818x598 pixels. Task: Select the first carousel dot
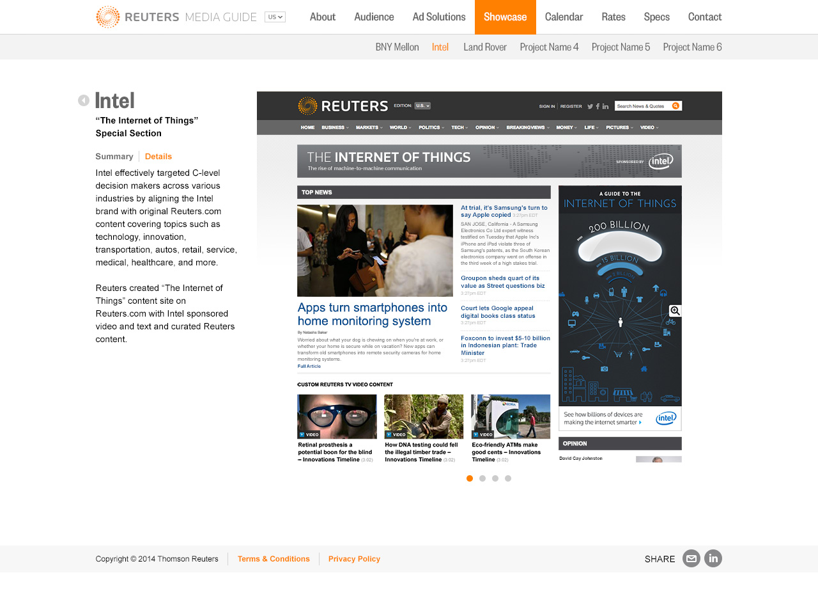pos(470,478)
